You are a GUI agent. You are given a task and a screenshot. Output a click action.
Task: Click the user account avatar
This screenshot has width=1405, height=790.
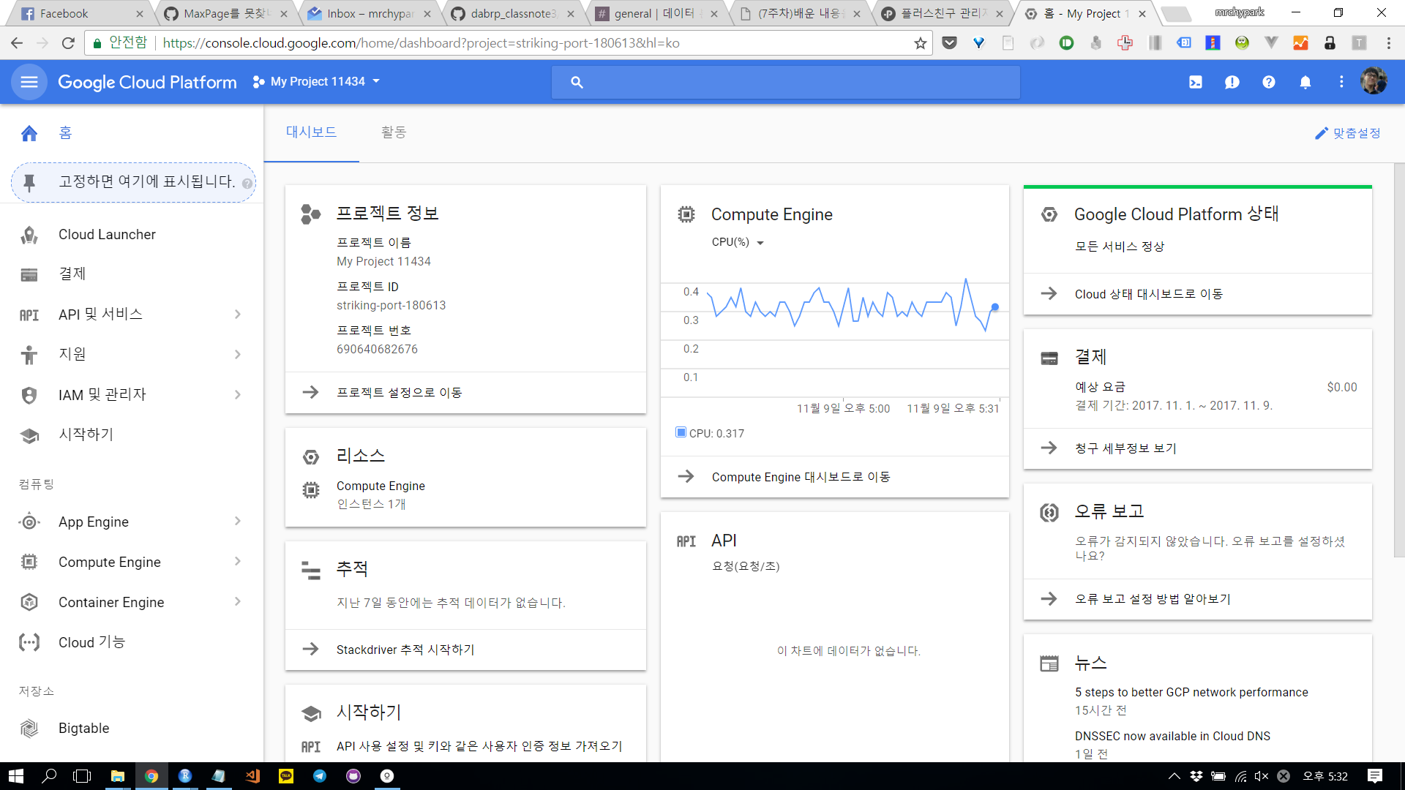(1373, 81)
